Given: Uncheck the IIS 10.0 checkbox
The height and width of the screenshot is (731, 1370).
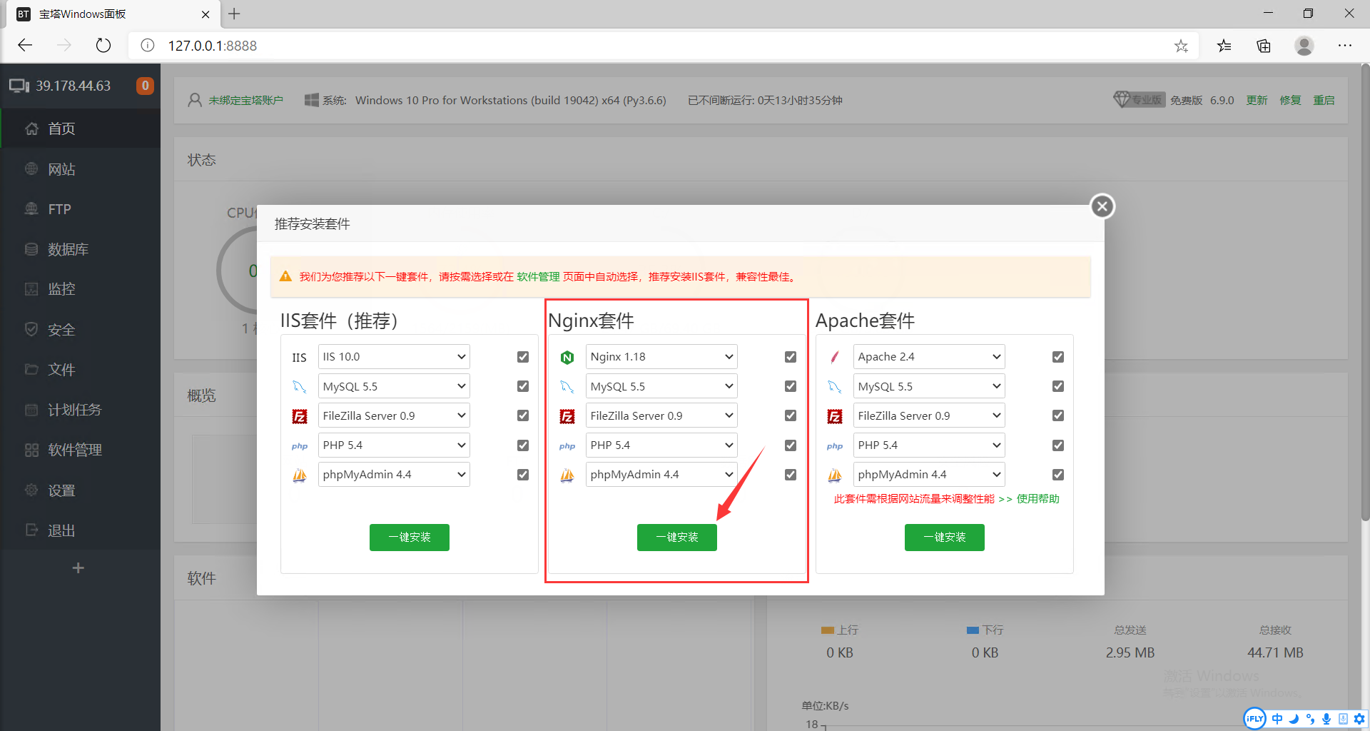Looking at the screenshot, I should [x=523, y=357].
